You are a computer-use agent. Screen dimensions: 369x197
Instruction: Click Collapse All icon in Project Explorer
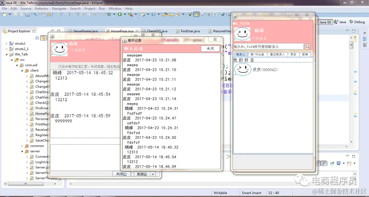point(37,38)
